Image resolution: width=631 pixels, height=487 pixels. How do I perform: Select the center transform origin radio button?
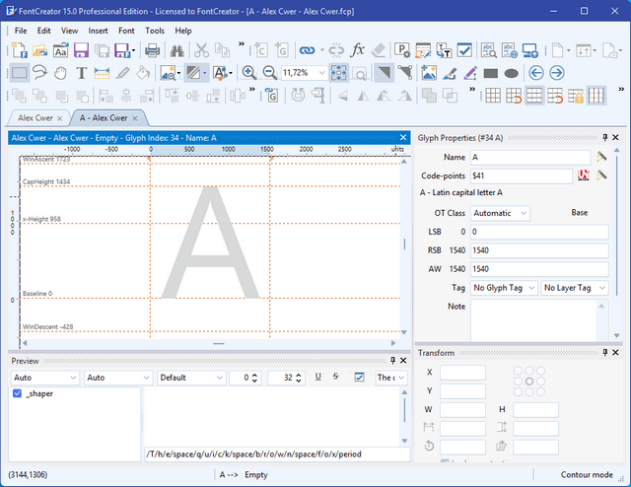[528, 380]
